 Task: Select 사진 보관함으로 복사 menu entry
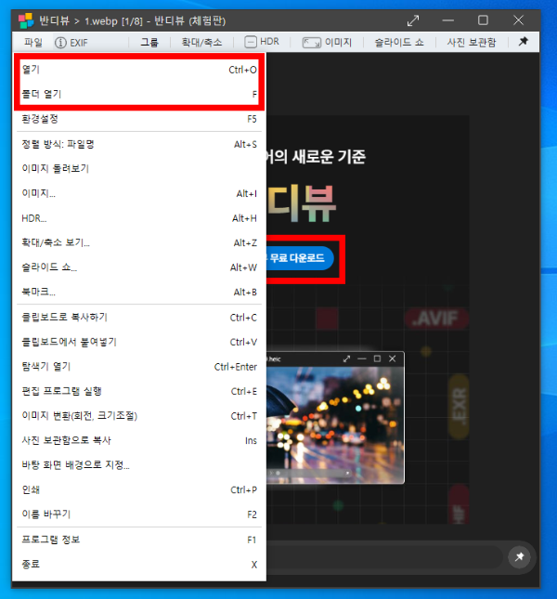click(139, 440)
